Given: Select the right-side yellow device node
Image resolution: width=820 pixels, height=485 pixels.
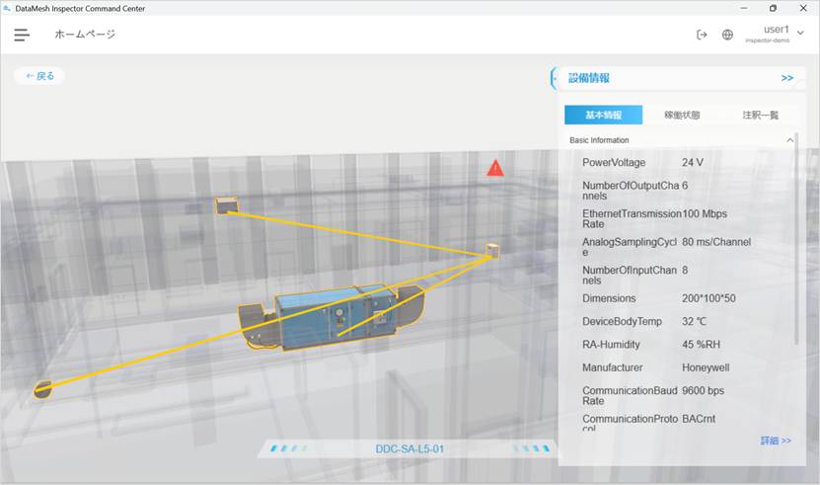Looking at the screenshot, I should click(x=492, y=252).
